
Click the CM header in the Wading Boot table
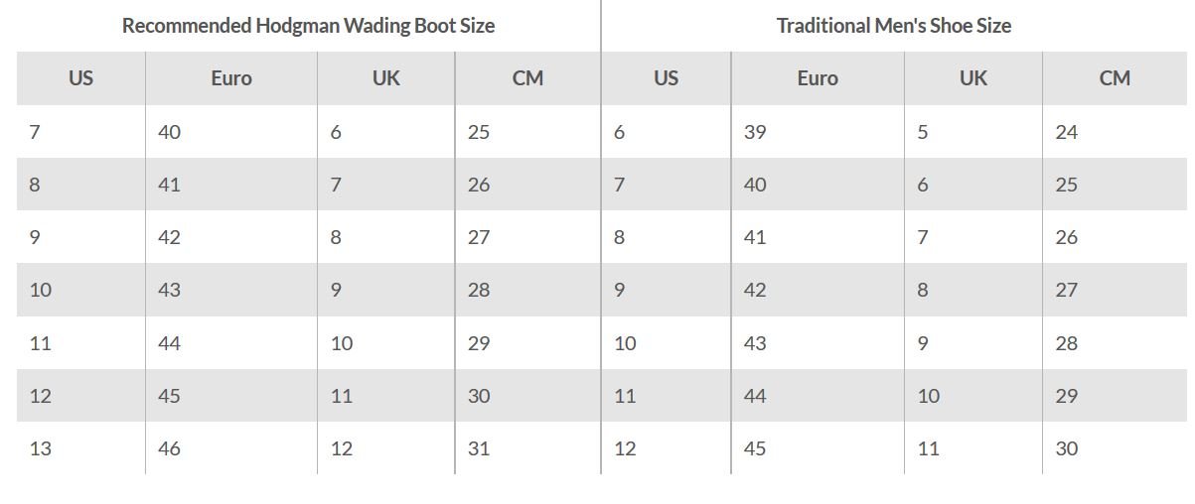(527, 77)
